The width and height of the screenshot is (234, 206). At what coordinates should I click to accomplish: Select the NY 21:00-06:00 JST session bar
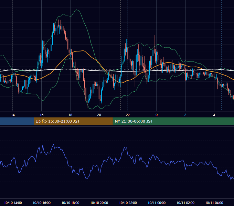[173, 121]
